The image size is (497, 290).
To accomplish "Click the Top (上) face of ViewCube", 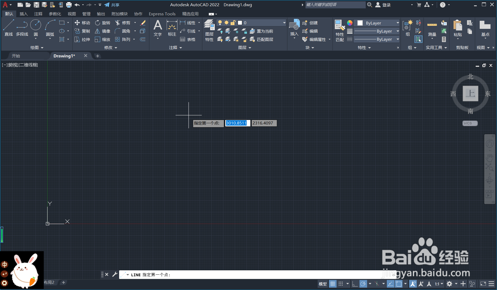I will [470, 94].
